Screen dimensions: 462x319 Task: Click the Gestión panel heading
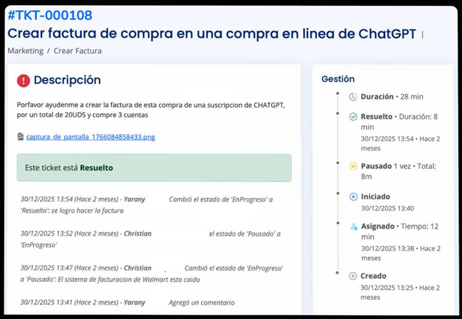(x=338, y=79)
